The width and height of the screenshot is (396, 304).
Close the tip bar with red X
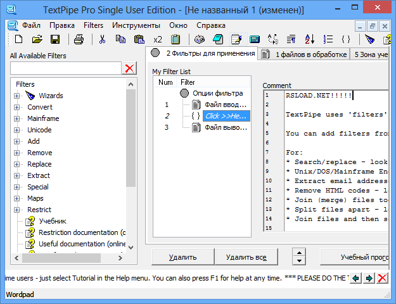click(x=382, y=278)
